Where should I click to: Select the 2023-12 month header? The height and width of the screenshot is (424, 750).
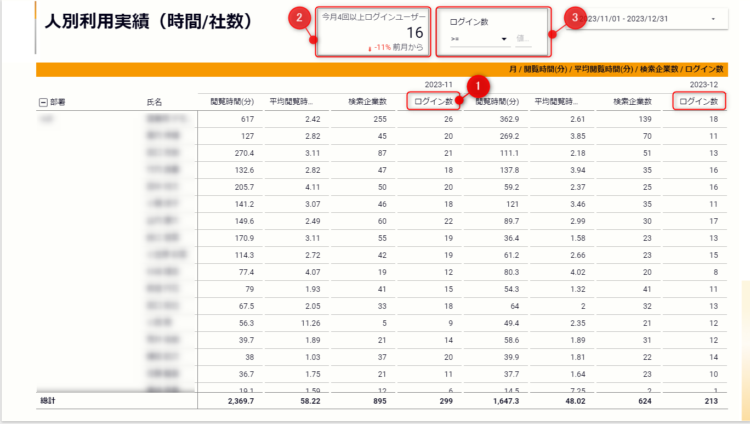pyautogui.click(x=703, y=84)
